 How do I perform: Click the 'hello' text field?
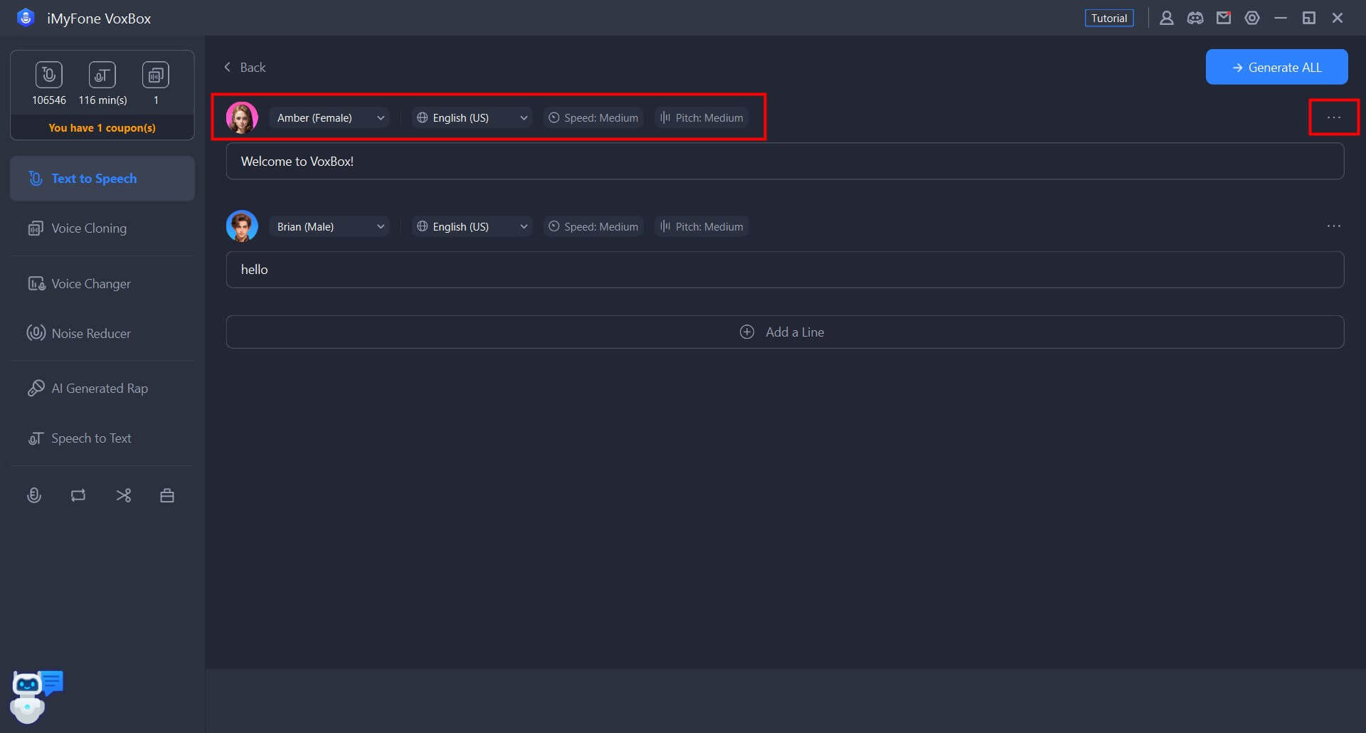(785, 270)
